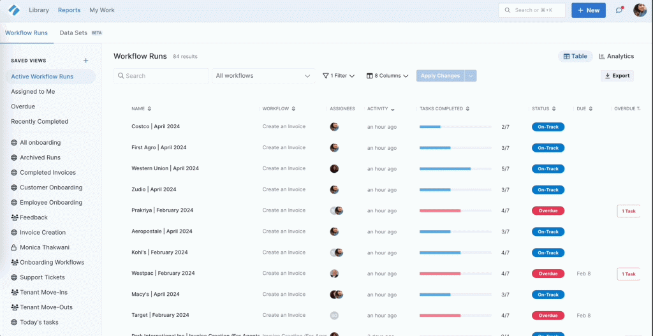The image size is (653, 336).
Task: Click the Apply Changes button
Action: pos(440,76)
